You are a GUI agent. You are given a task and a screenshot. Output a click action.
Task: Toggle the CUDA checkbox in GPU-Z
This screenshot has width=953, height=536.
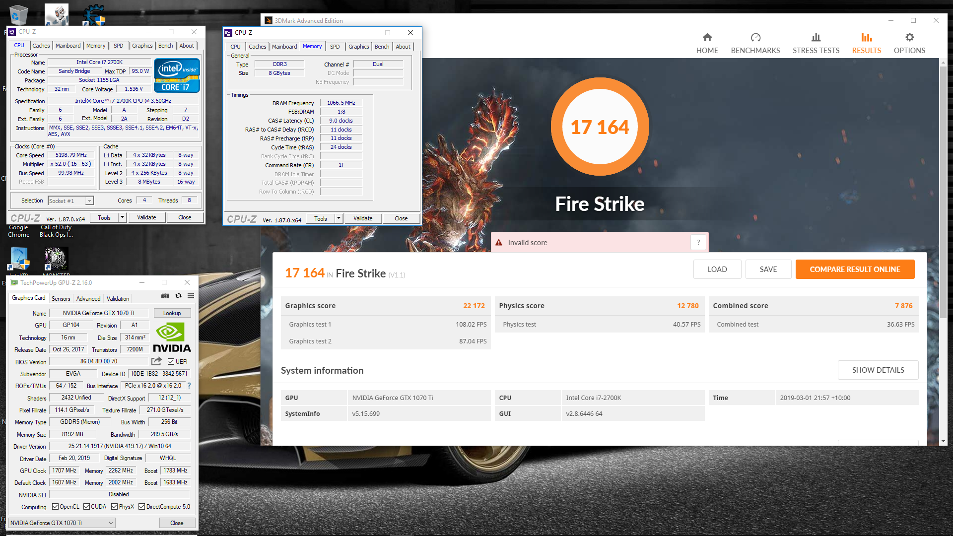click(86, 507)
